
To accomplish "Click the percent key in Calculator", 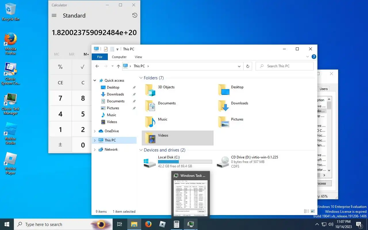I will (x=60, y=67).
